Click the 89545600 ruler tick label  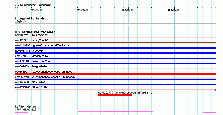pyautogui.click(x=128, y=10)
